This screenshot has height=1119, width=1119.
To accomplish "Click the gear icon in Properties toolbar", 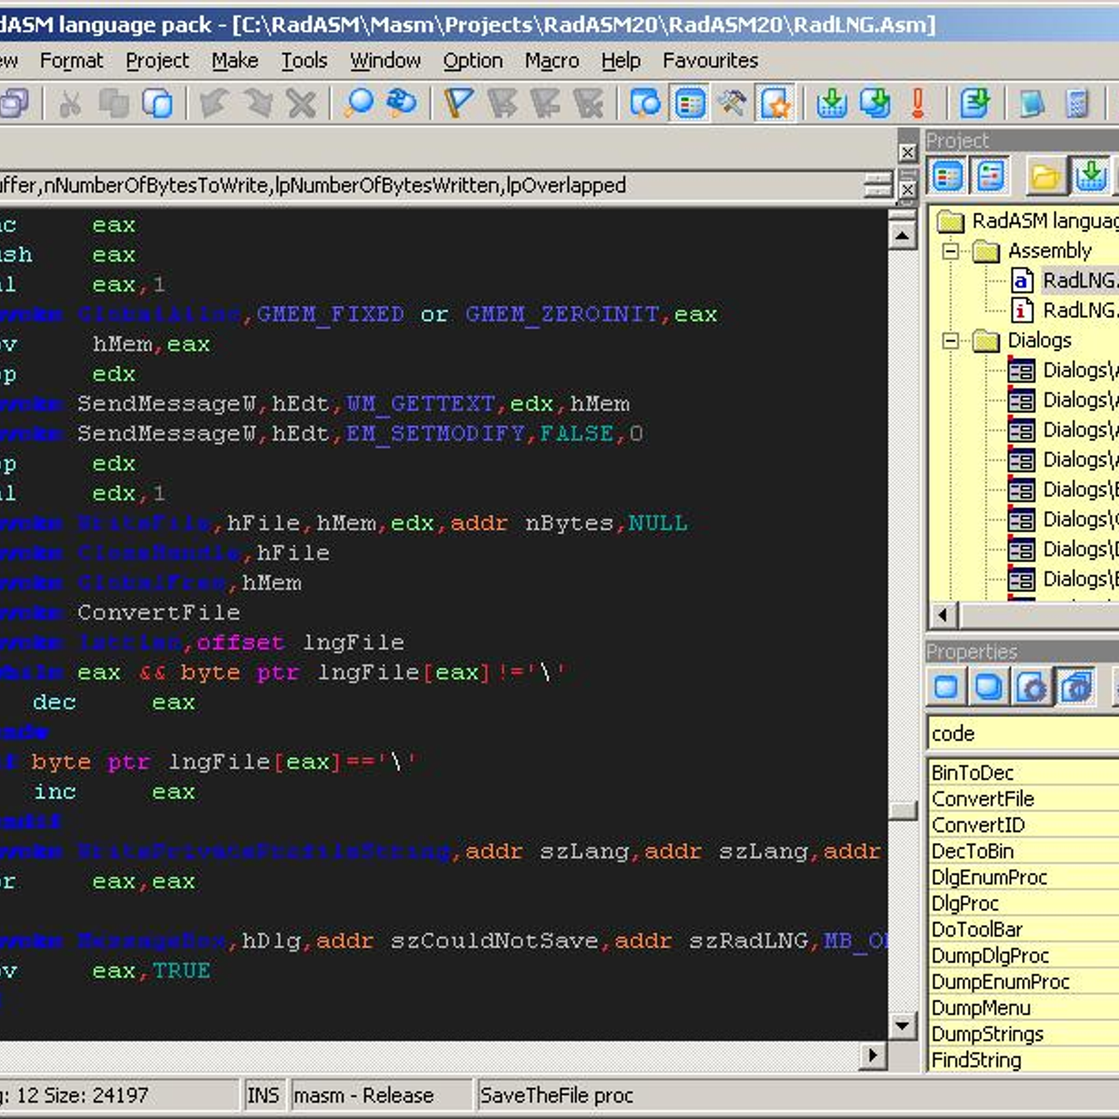I will click(x=1031, y=688).
